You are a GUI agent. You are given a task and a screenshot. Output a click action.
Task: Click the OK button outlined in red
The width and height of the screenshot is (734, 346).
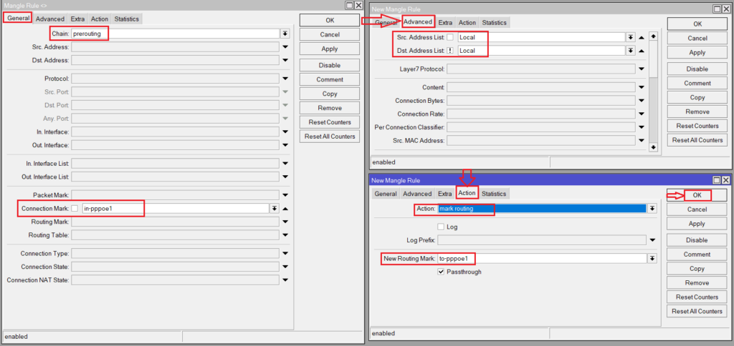[x=697, y=195]
